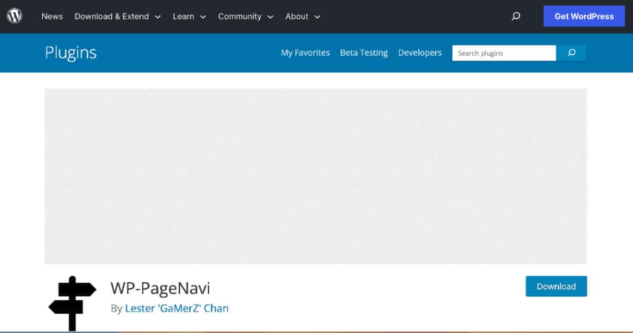Expand Download & Extend chevron
Viewport: 633px width, 333px height.
coord(158,17)
